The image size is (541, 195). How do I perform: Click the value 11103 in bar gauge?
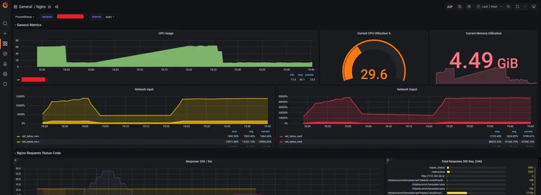[530, 192]
